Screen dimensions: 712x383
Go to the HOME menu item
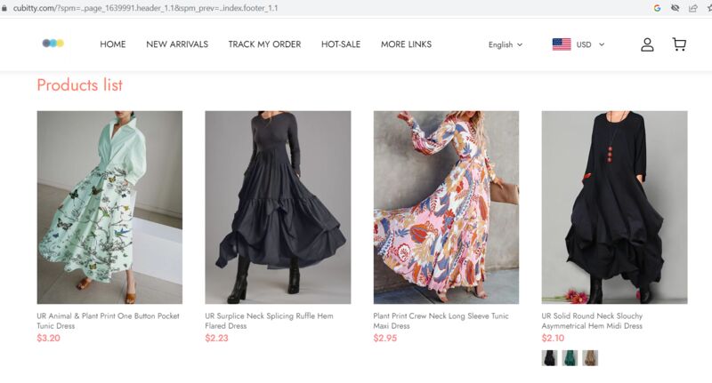tap(113, 44)
